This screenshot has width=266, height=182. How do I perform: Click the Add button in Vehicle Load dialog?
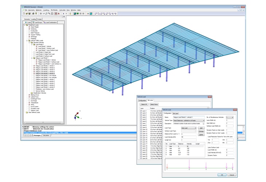pos(201,128)
